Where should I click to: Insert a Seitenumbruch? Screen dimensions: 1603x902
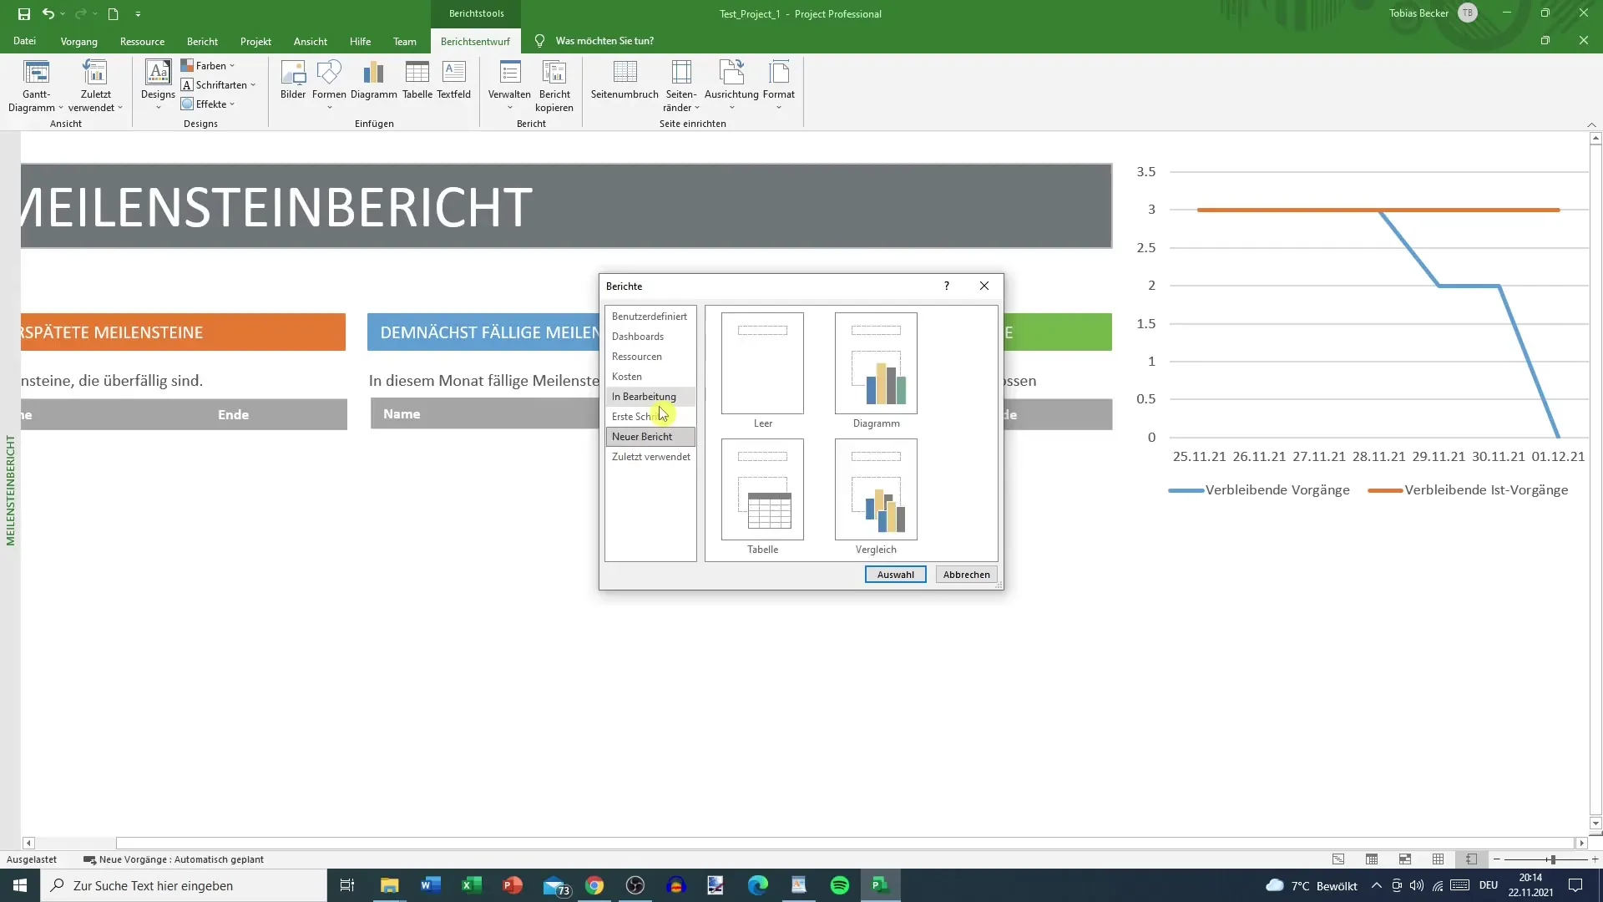click(x=625, y=80)
